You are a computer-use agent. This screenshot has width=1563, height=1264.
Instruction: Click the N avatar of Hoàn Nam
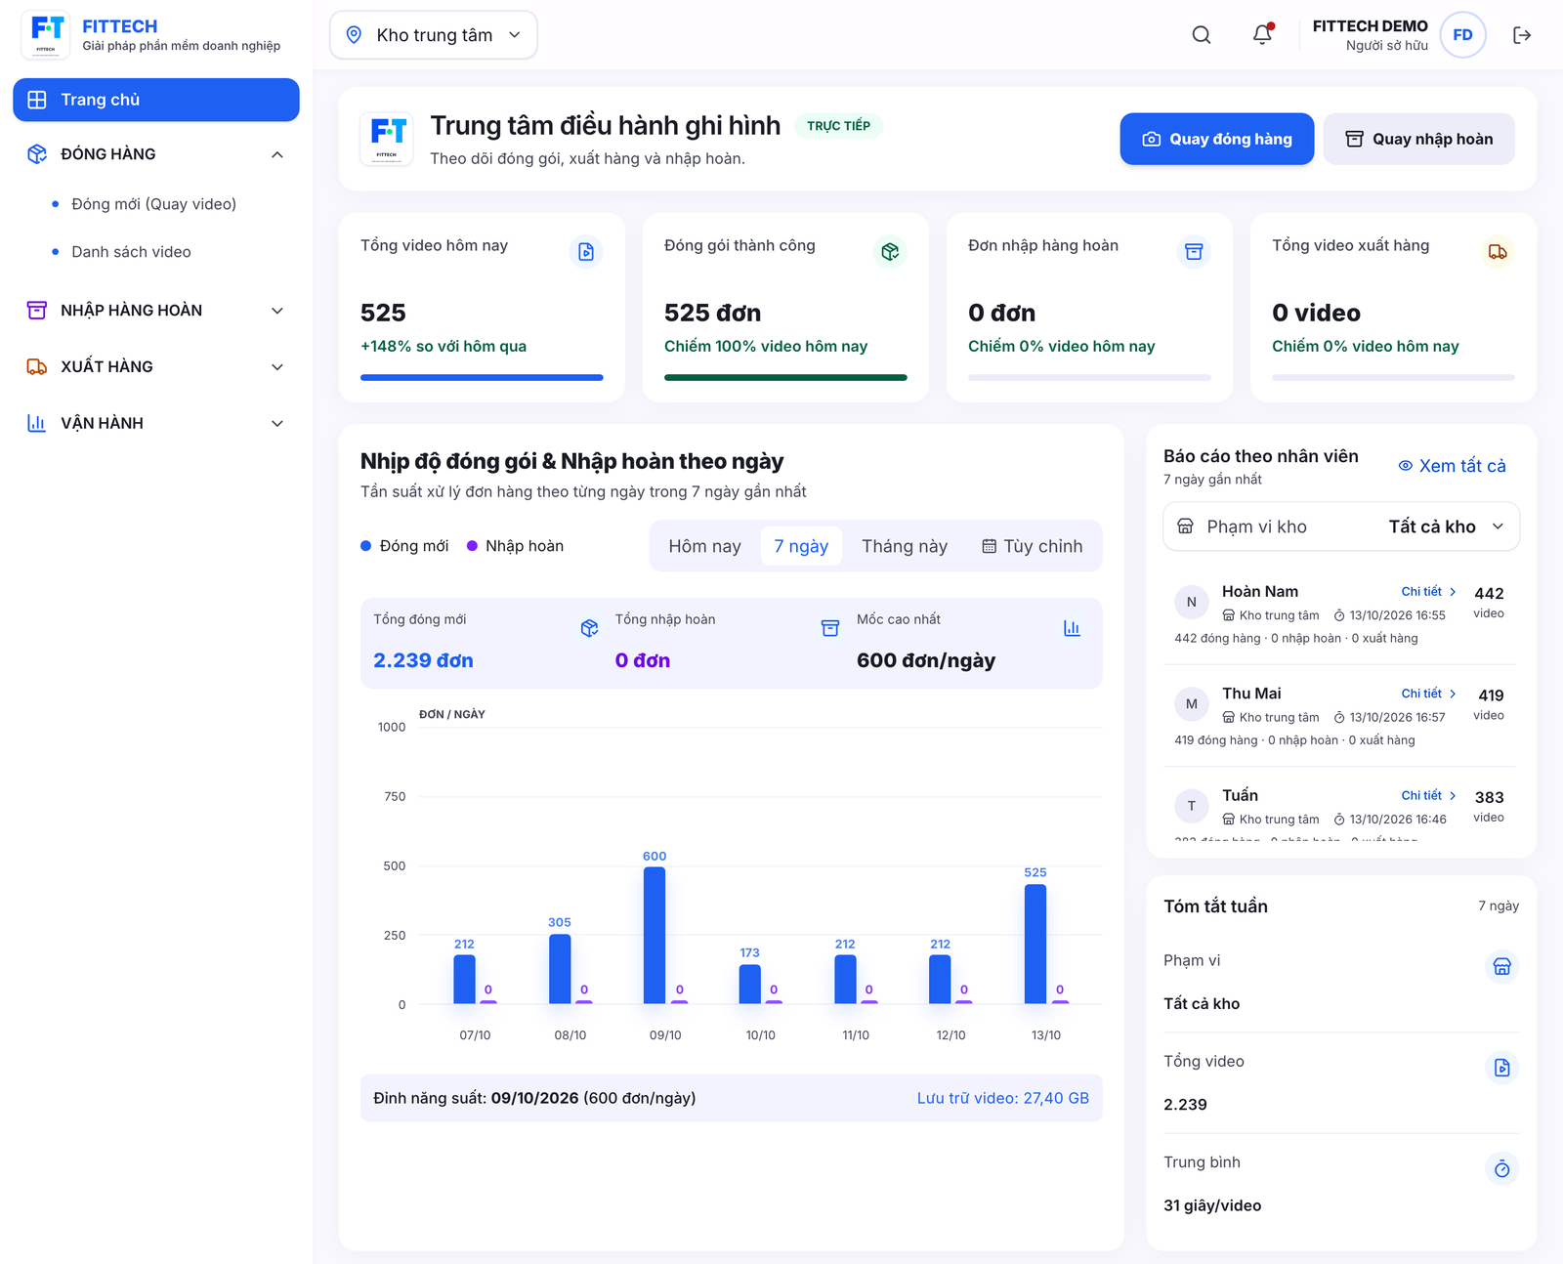pos(1192,602)
